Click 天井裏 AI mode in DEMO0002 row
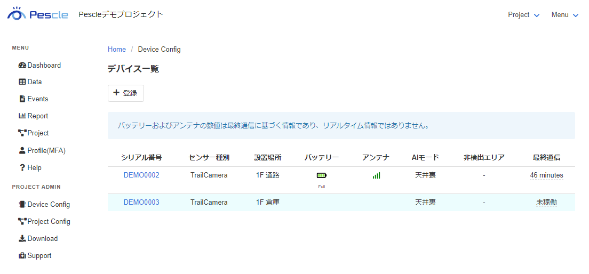 [425, 175]
